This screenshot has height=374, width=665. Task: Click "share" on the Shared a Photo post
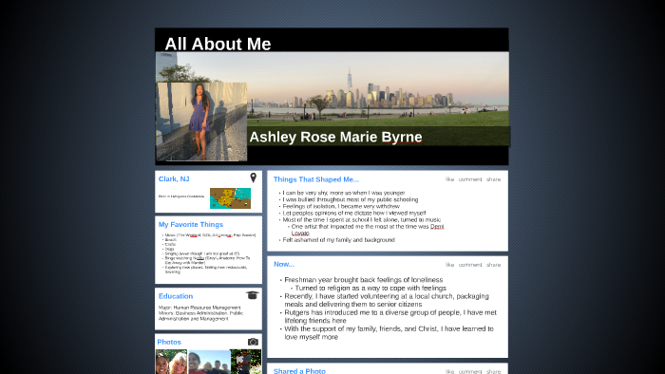click(x=493, y=371)
